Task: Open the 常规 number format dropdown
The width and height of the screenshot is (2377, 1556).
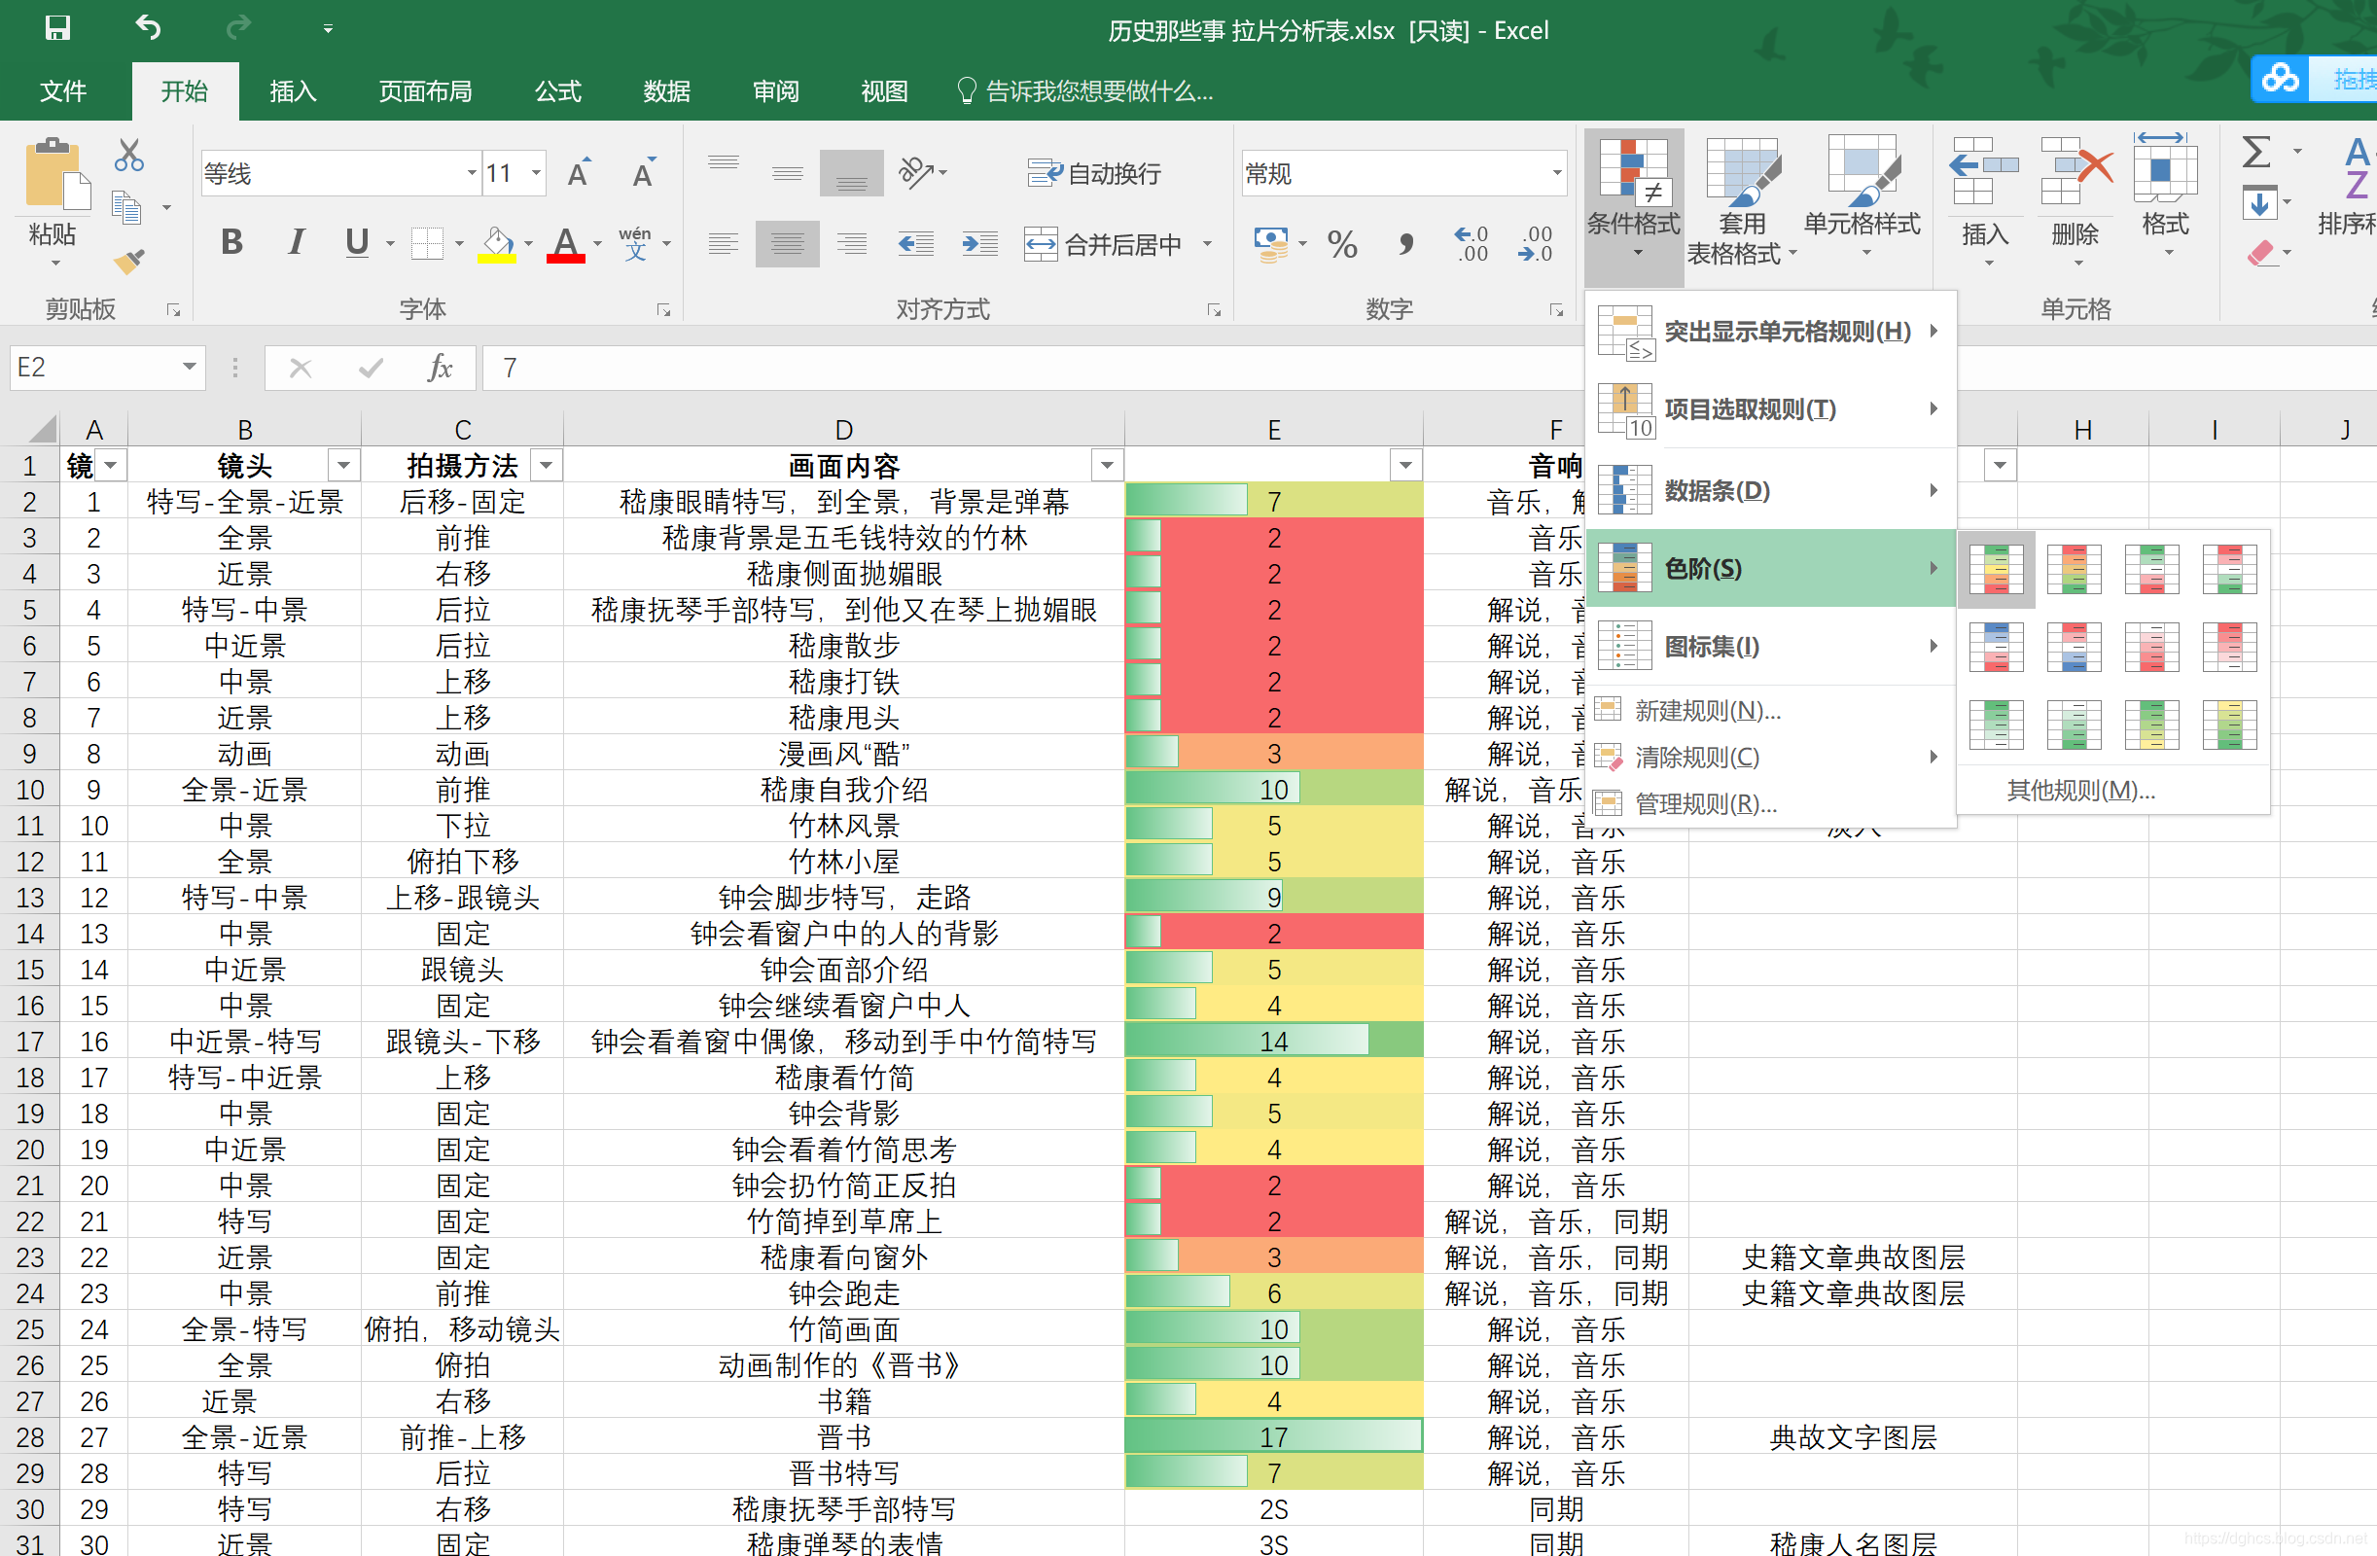Action: tap(1555, 174)
